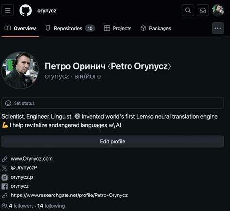Open the hamburger navigation menu

point(8,11)
